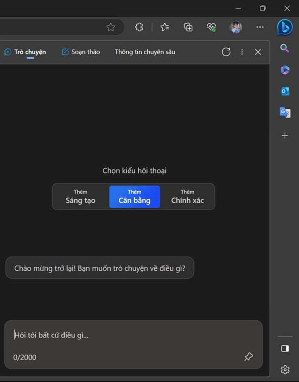
Task: Open the Favorites list icon
Action: point(165,27)
